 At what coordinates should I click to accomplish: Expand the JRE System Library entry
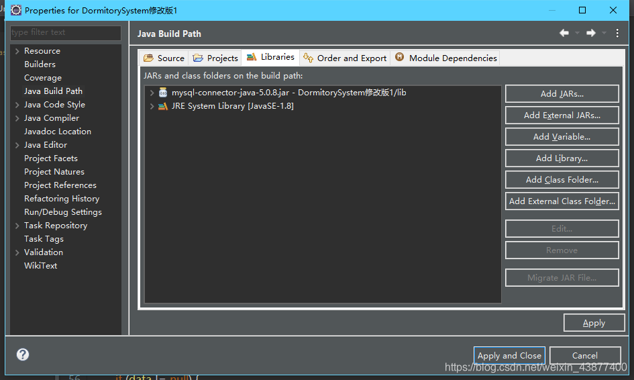click(x=152, y=106)
